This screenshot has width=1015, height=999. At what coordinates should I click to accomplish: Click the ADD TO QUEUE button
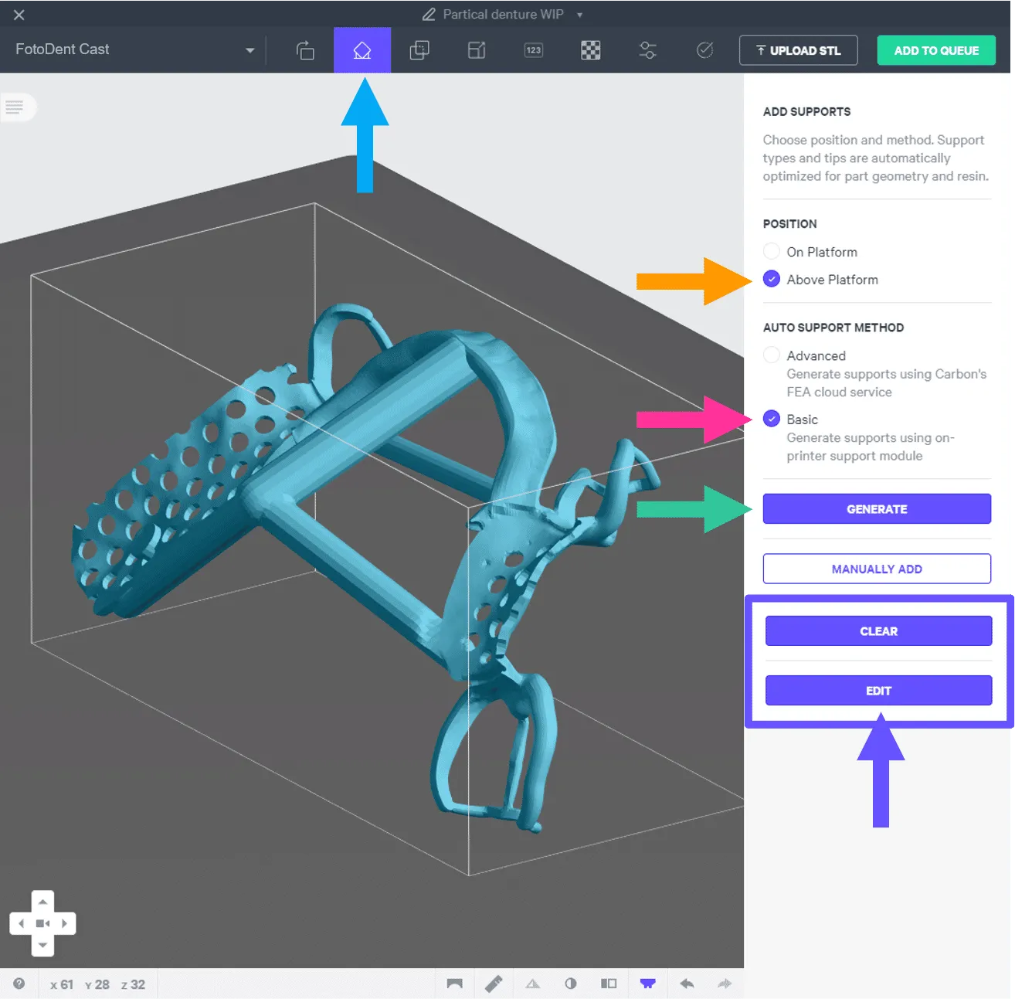point(936,50)
